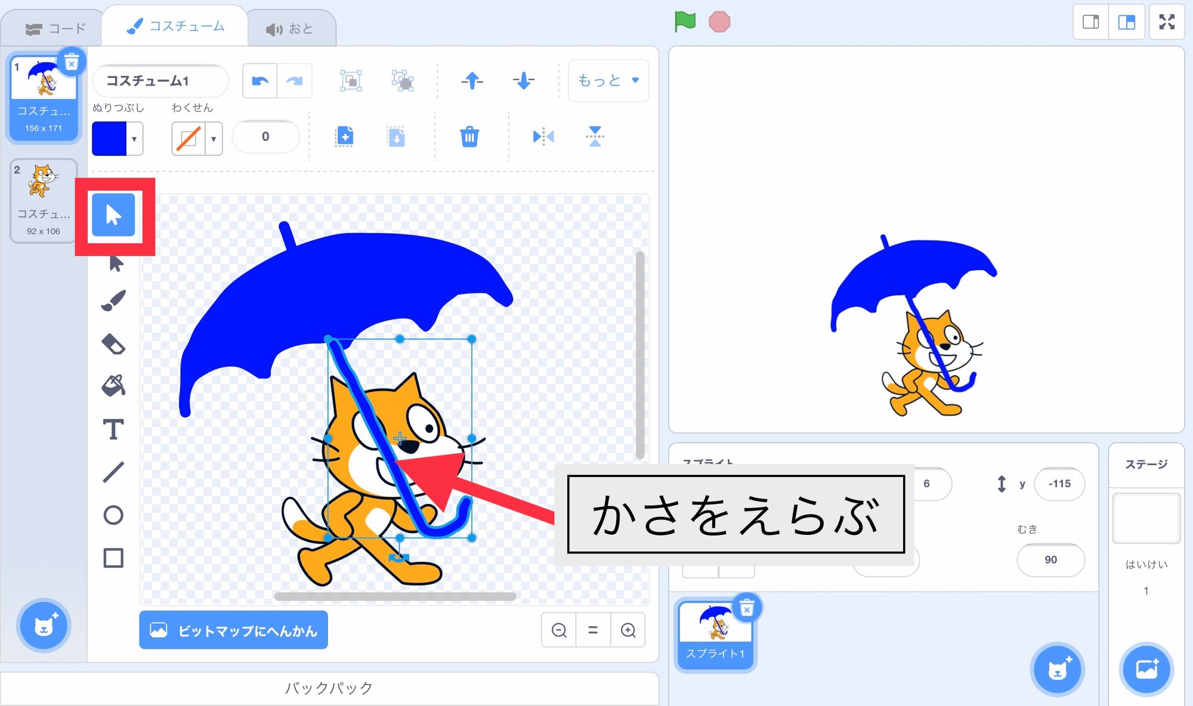The image size is (1193, 706).
Task: Reset canvas zoom with equals button
Action: point(593,630)
